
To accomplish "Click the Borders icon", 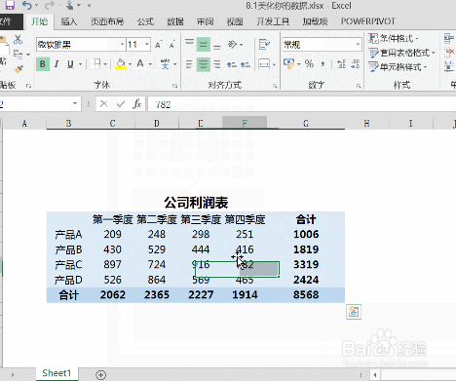I will tap(96, 63).
